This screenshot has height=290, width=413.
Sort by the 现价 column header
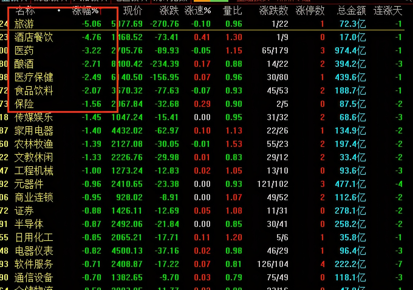[x=133, y=11]
